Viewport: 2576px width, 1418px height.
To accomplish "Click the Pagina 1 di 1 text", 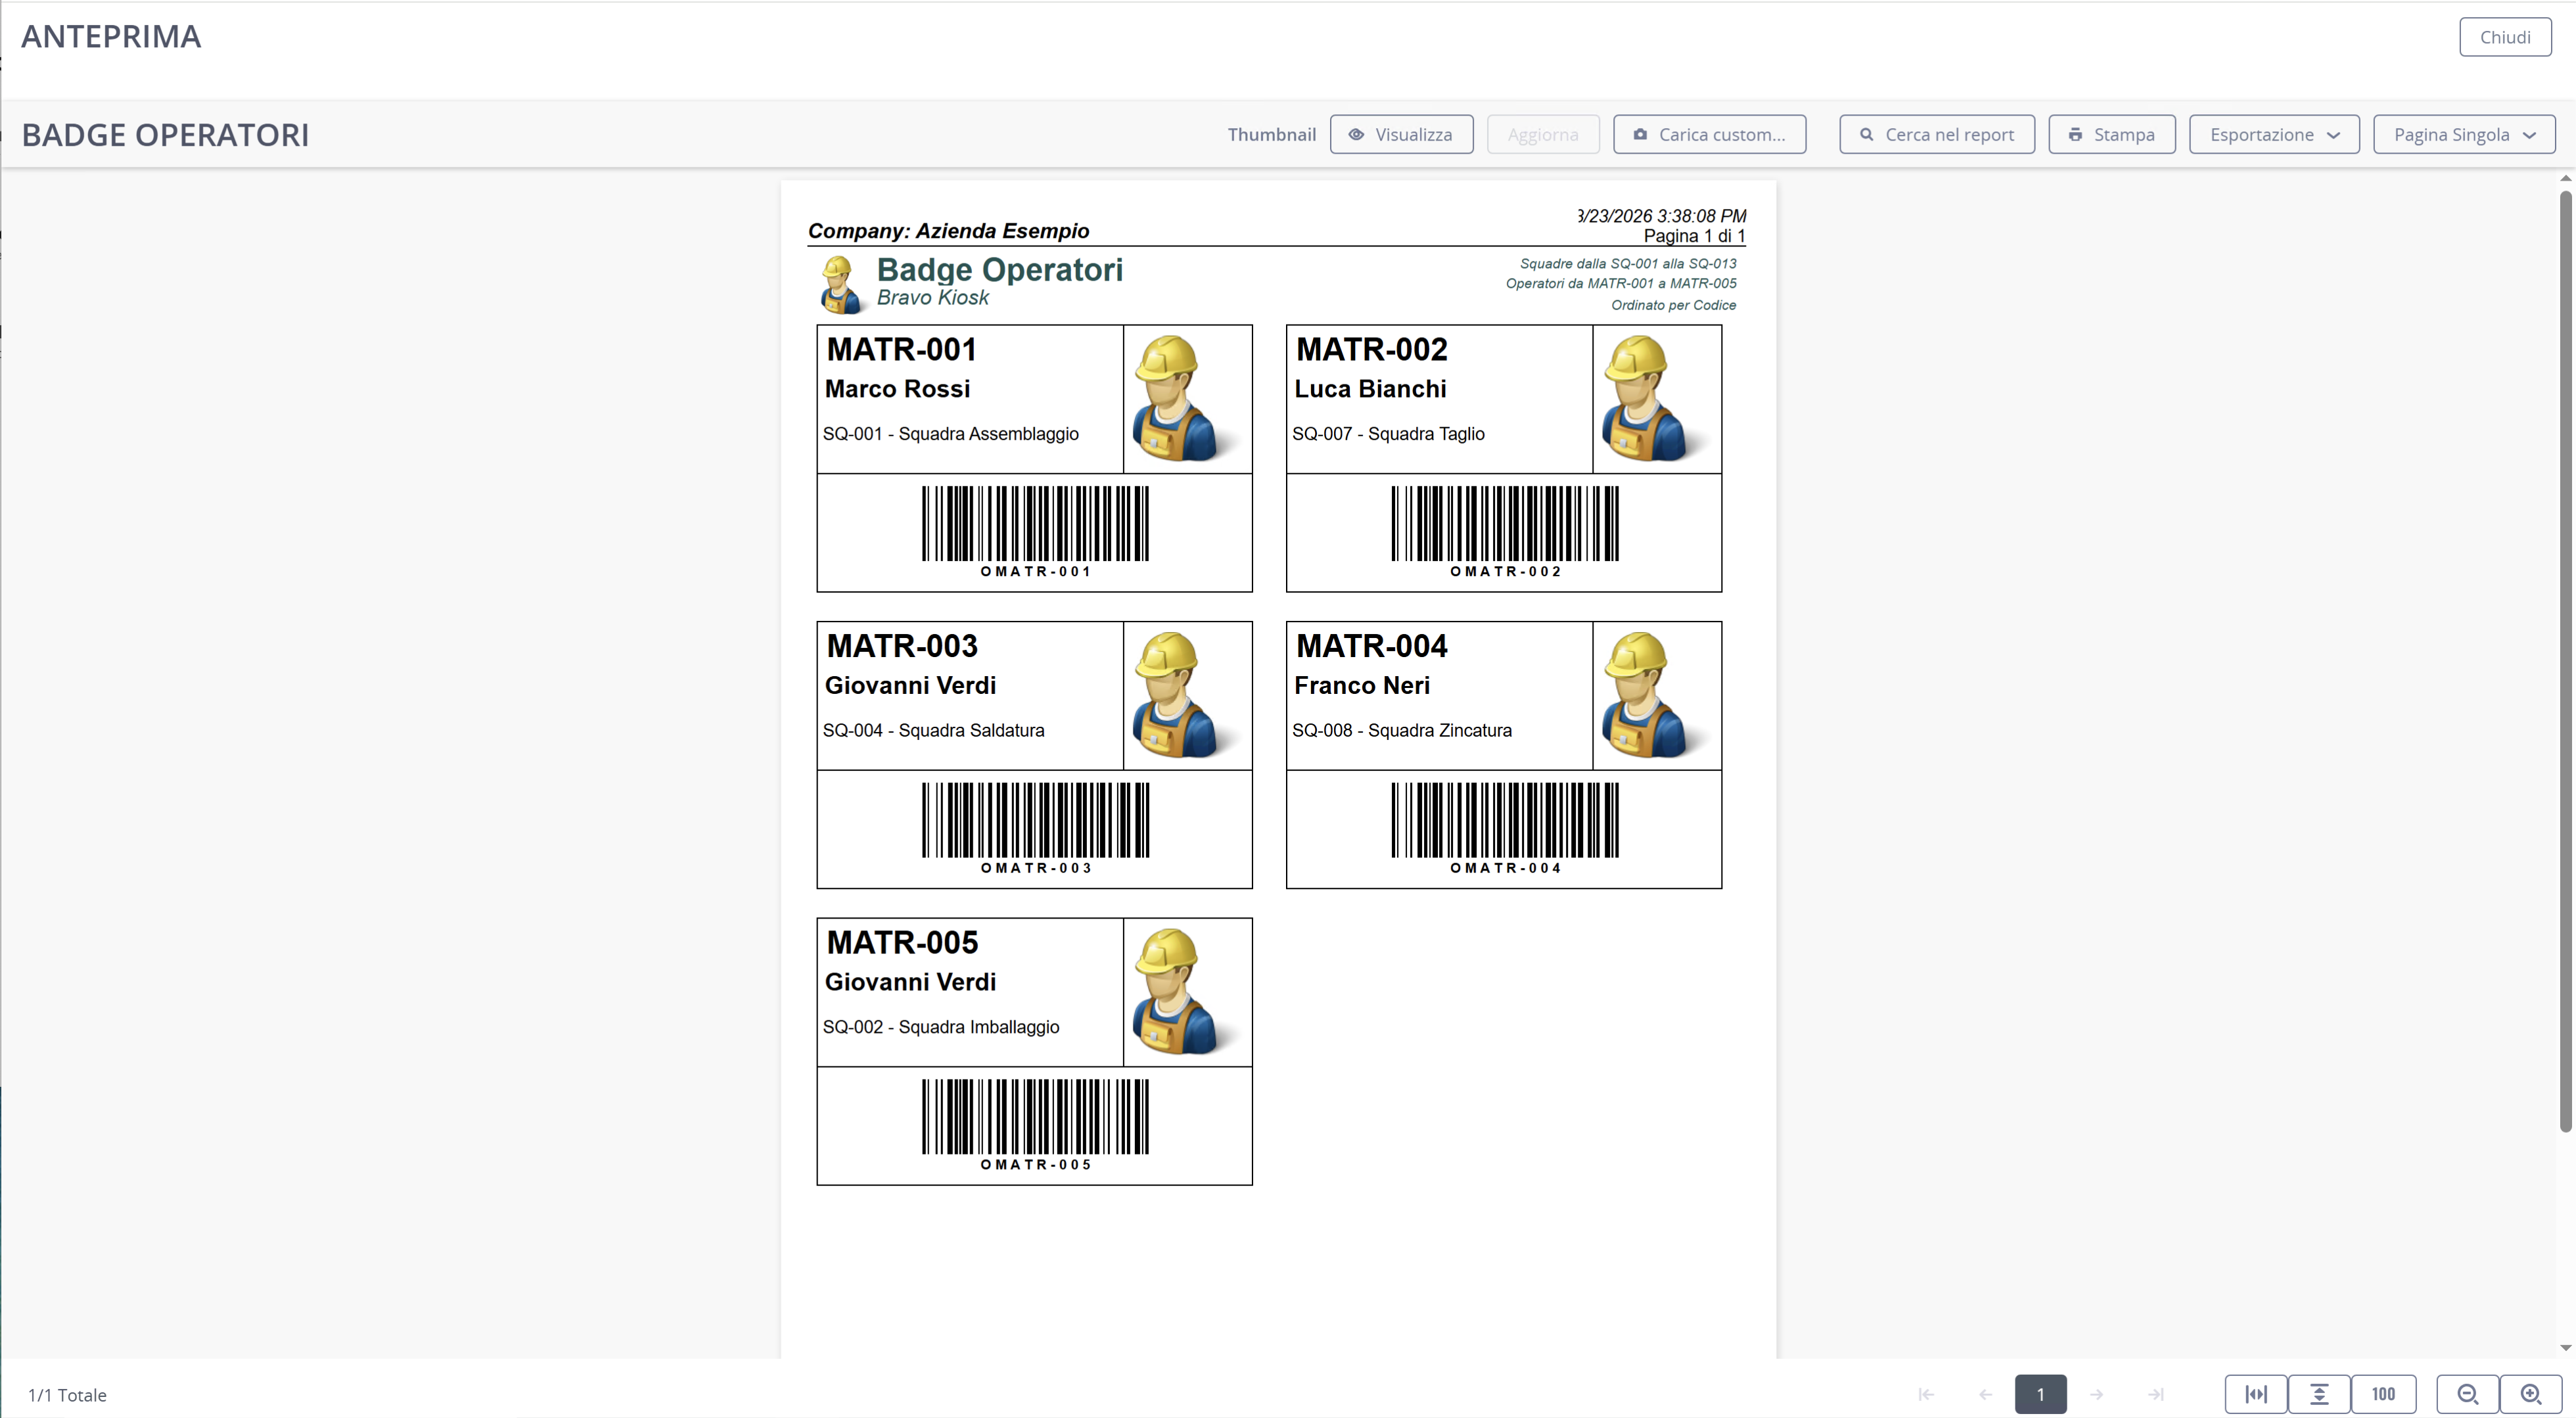I will [1694, 236].
